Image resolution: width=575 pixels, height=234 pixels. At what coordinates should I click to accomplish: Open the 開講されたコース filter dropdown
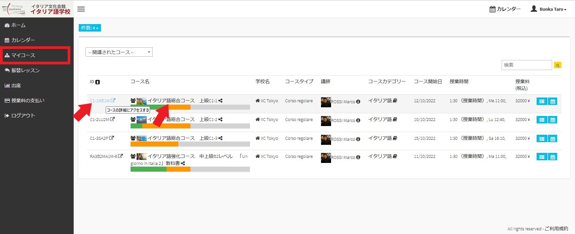(x=119, y=52)
